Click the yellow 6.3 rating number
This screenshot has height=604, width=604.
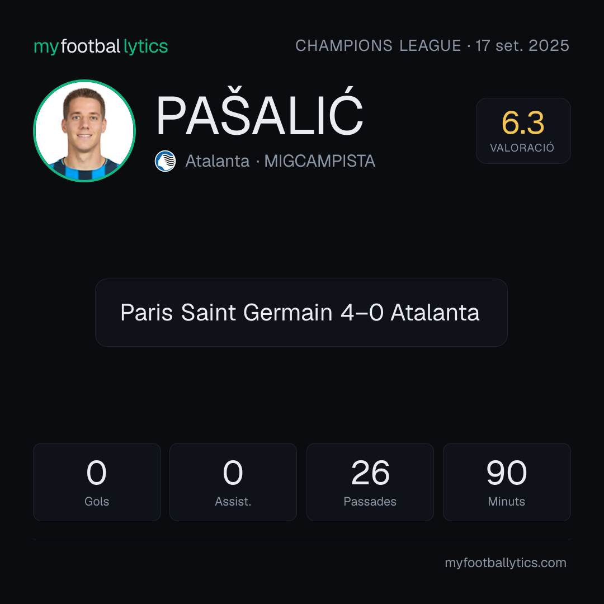pyautogui.click(x=523, y=123)
